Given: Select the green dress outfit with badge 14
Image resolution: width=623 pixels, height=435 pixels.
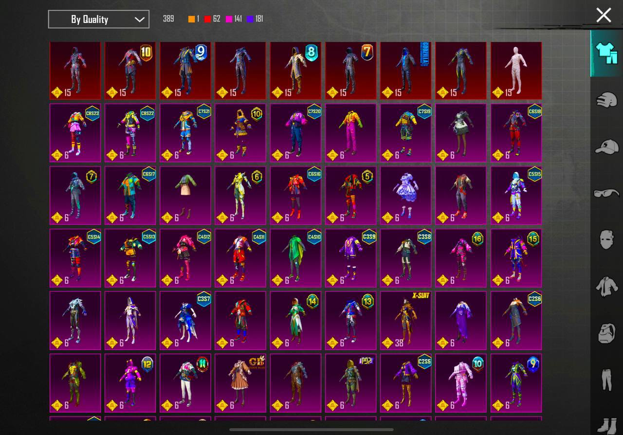Looking at the screenshot, I should pos(295,321).
